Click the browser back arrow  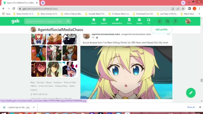click(3, 9)
